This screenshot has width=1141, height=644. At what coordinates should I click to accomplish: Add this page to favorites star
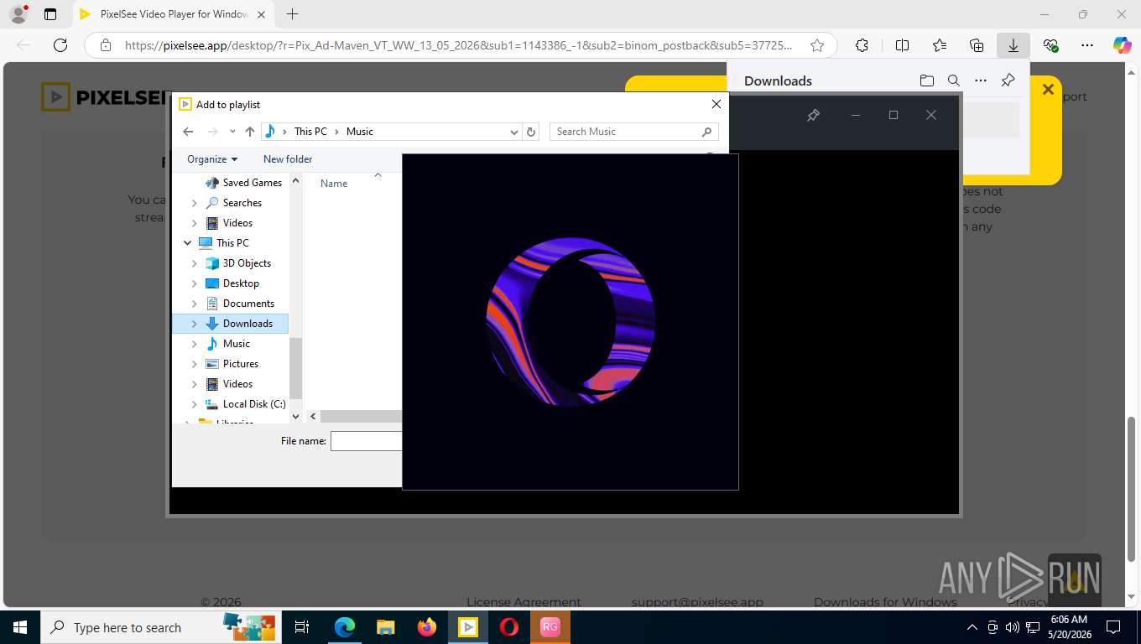pos(816,45)
